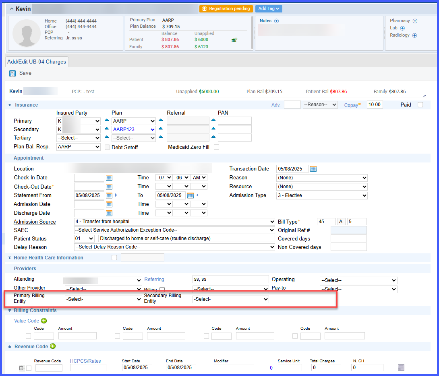Enable the Debt Setoff checkbox

pos(107,147)
